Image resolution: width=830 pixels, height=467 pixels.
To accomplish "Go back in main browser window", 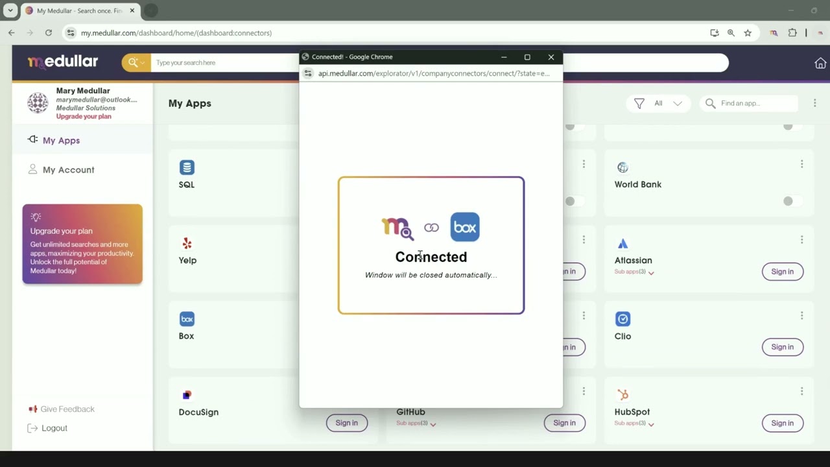I will coord(12,33).
